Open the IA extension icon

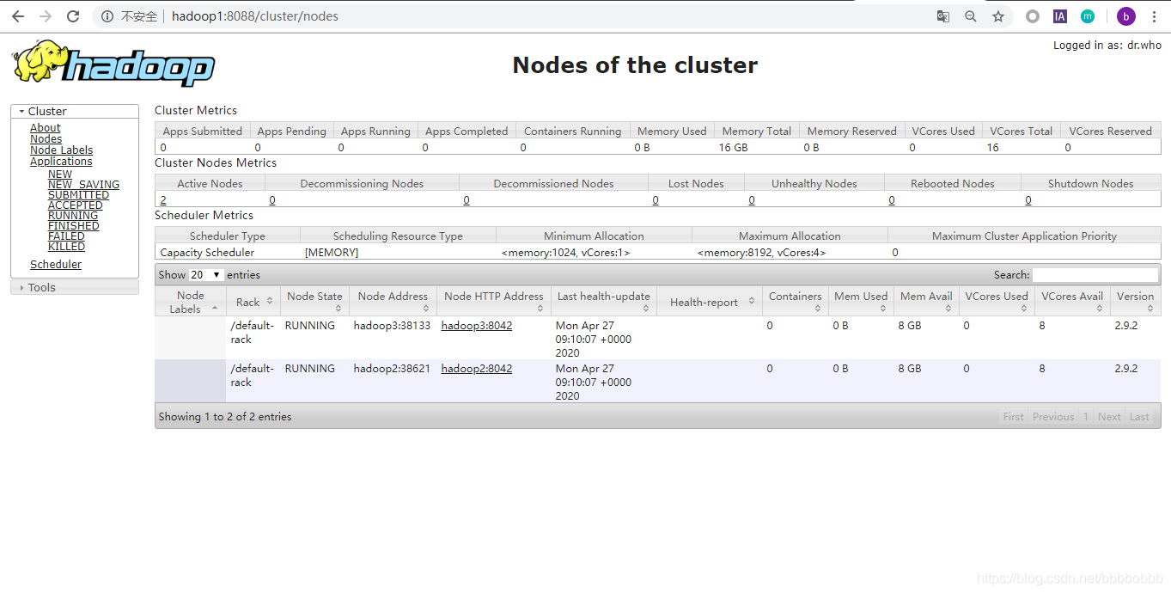pos(1060,16)
